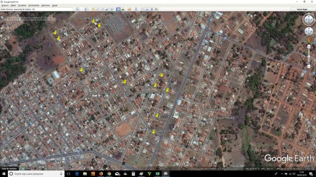
Task: Click the red circular map marker
Action: coord(113,91)
